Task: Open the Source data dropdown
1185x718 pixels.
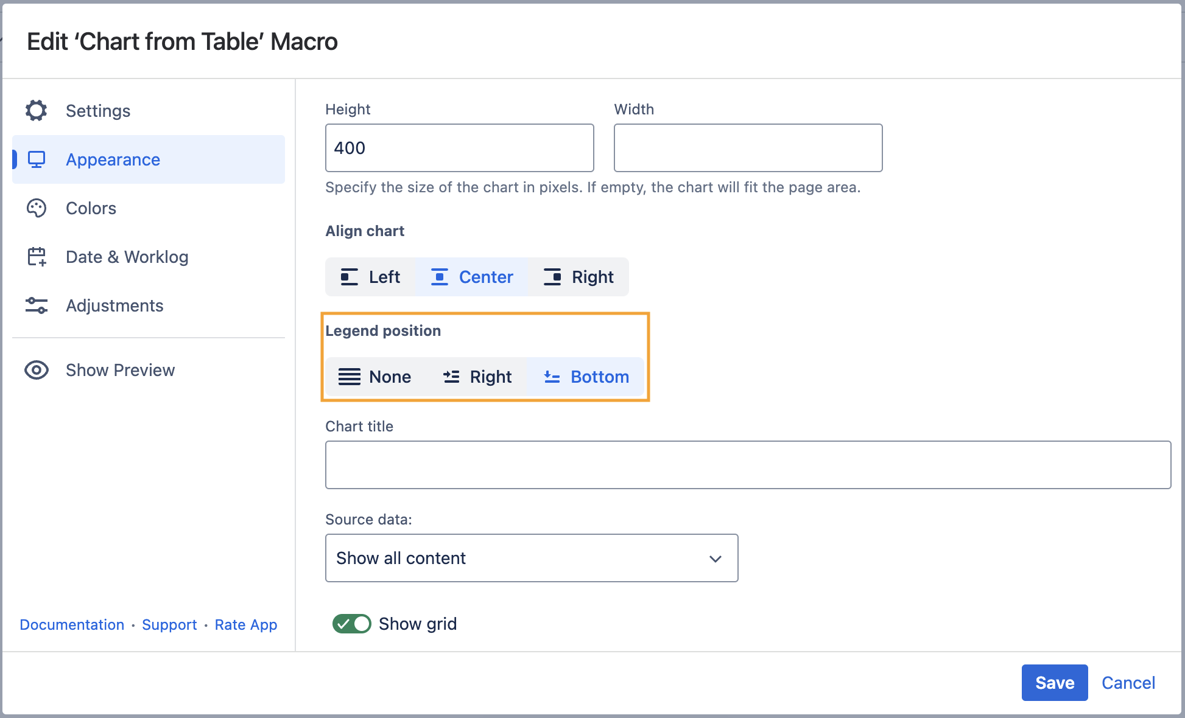Action: pyautogui.click(x=531, y=558)
